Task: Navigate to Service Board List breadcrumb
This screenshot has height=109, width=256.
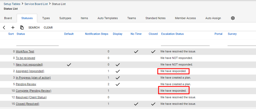Action: tap(36, 4)
